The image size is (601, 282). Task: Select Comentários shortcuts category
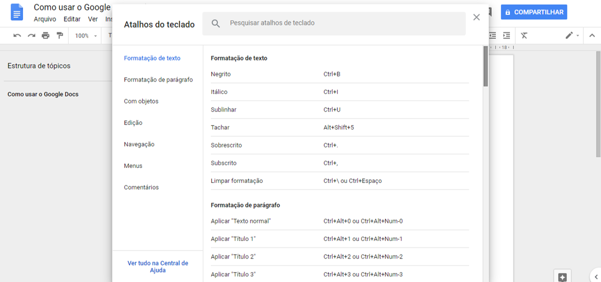coord(141,187)
